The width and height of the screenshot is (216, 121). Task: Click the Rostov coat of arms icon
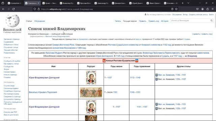coord(104,61)
